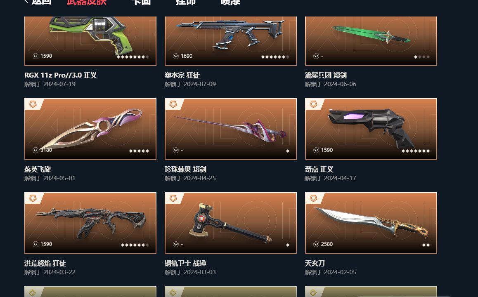This screenshot has width=478, height=297.
Task: Open the 塑水宗 狂徒 skin card
Action: 230,41
